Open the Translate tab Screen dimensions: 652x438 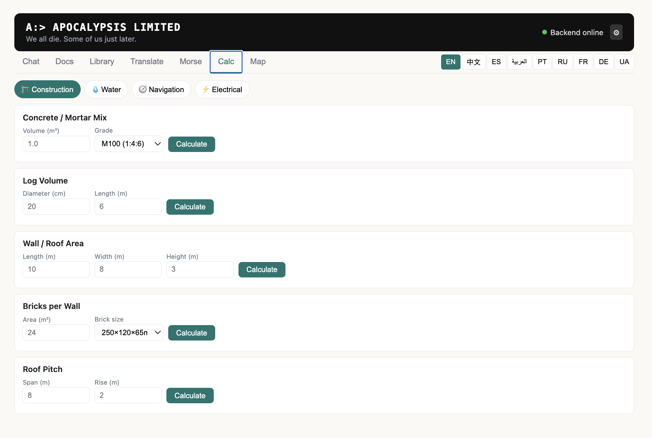pos(147,62)
